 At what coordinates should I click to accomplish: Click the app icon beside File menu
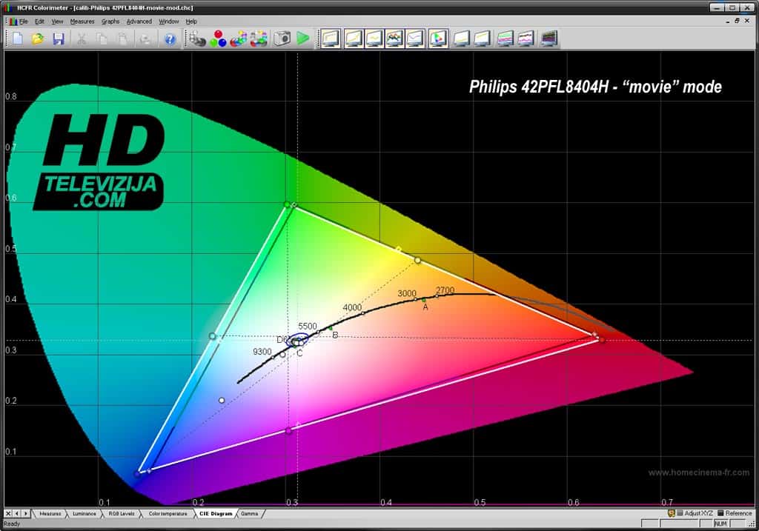pos(12,21)
